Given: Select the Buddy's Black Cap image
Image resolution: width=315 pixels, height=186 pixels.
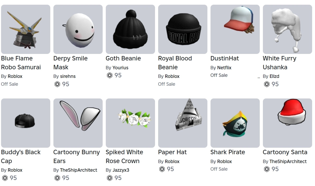Looking at the screenshot, I should tap(26, 123).
